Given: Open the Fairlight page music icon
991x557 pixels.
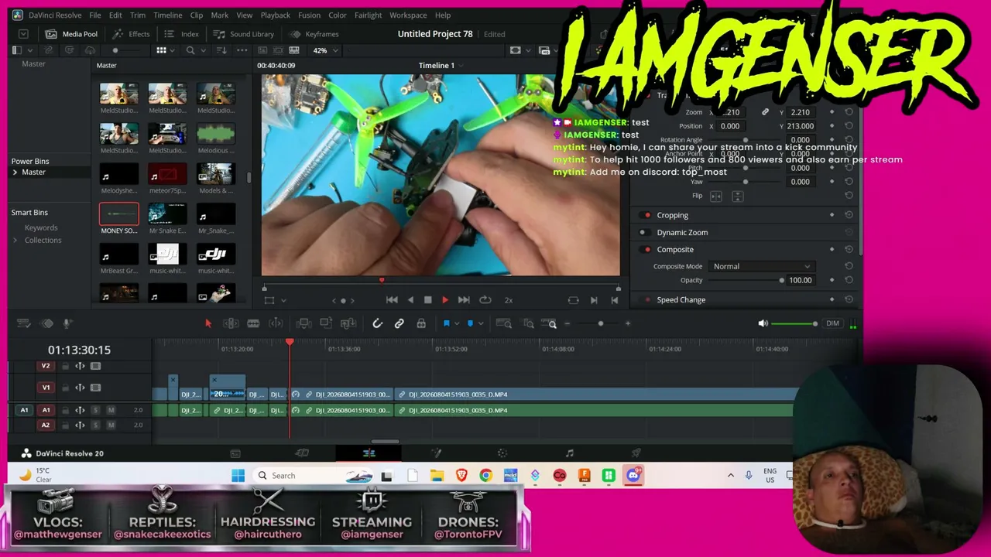Looking at the screenshot, I should click(x=569, y=453).
